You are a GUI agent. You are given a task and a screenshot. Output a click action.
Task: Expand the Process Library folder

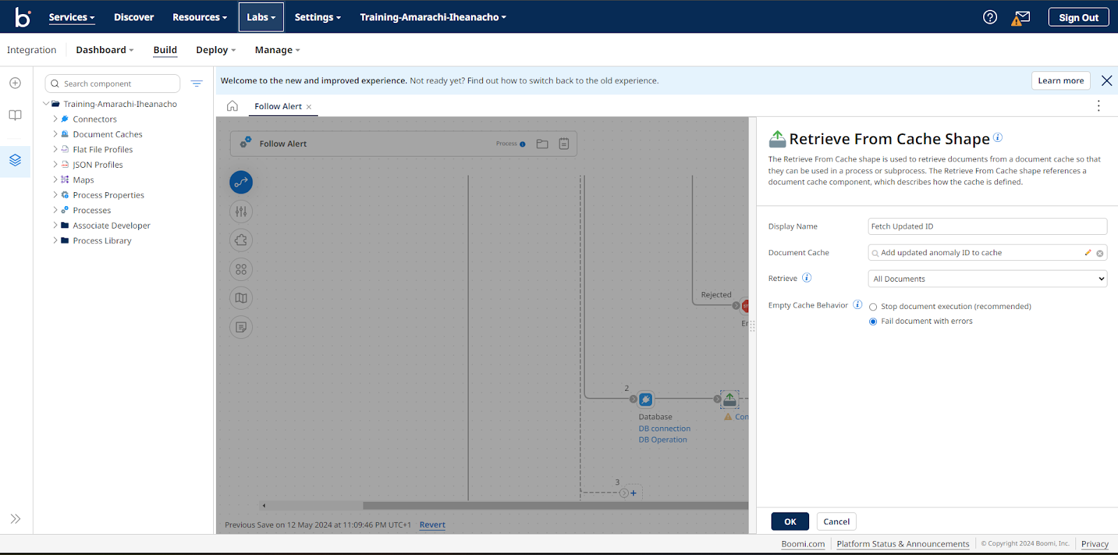[x=55, y=240]
